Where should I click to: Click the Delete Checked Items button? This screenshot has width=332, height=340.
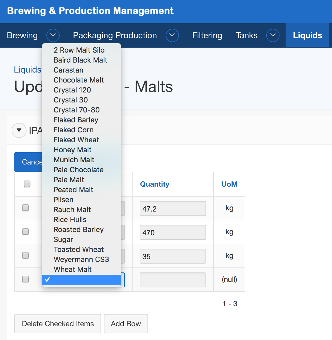pos(58,324)
